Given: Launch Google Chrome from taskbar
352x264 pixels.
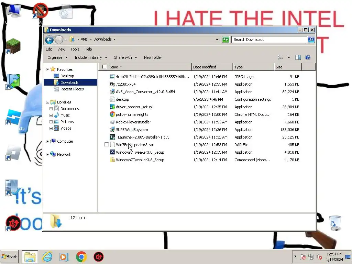Looking at the screenshot, I should pos(81,256).
